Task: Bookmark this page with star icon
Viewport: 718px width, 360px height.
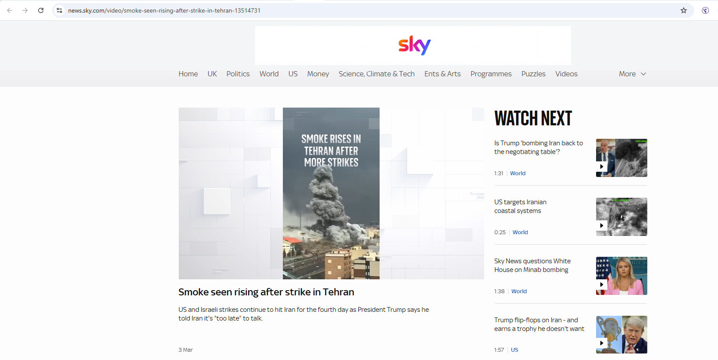Action: click(684, 10)
